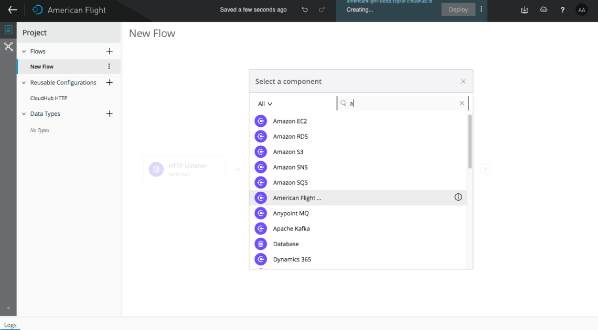598x330 pixels.
Task: Clear the search field in the component dialog
Action: (462, 103)
